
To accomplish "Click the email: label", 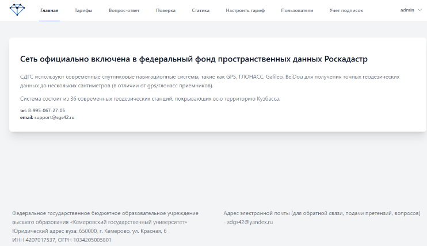I will (26, 117).
